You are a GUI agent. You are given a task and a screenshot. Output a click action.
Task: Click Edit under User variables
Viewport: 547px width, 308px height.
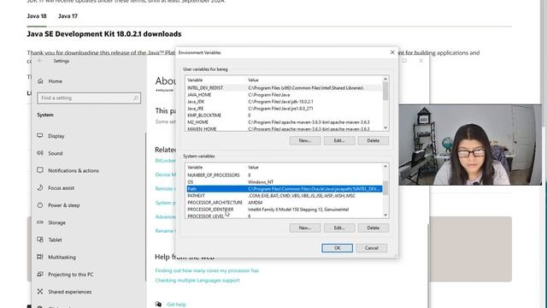[x=339, y=140]
